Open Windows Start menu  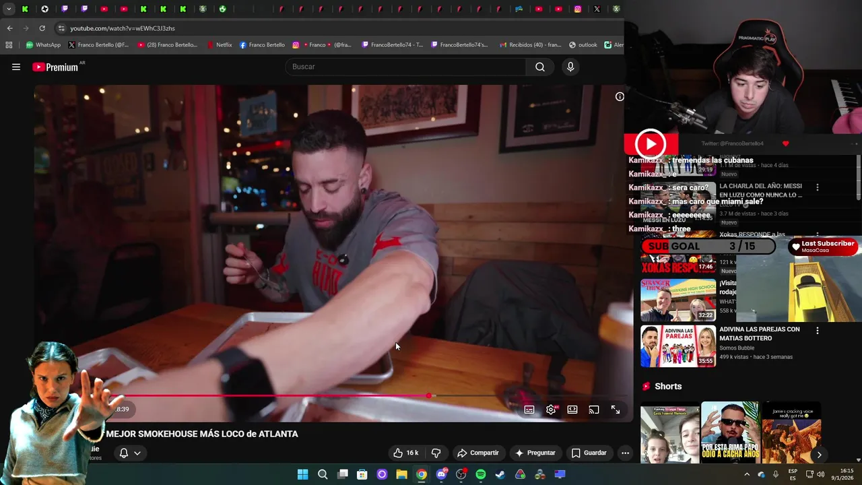pos(302,474)
